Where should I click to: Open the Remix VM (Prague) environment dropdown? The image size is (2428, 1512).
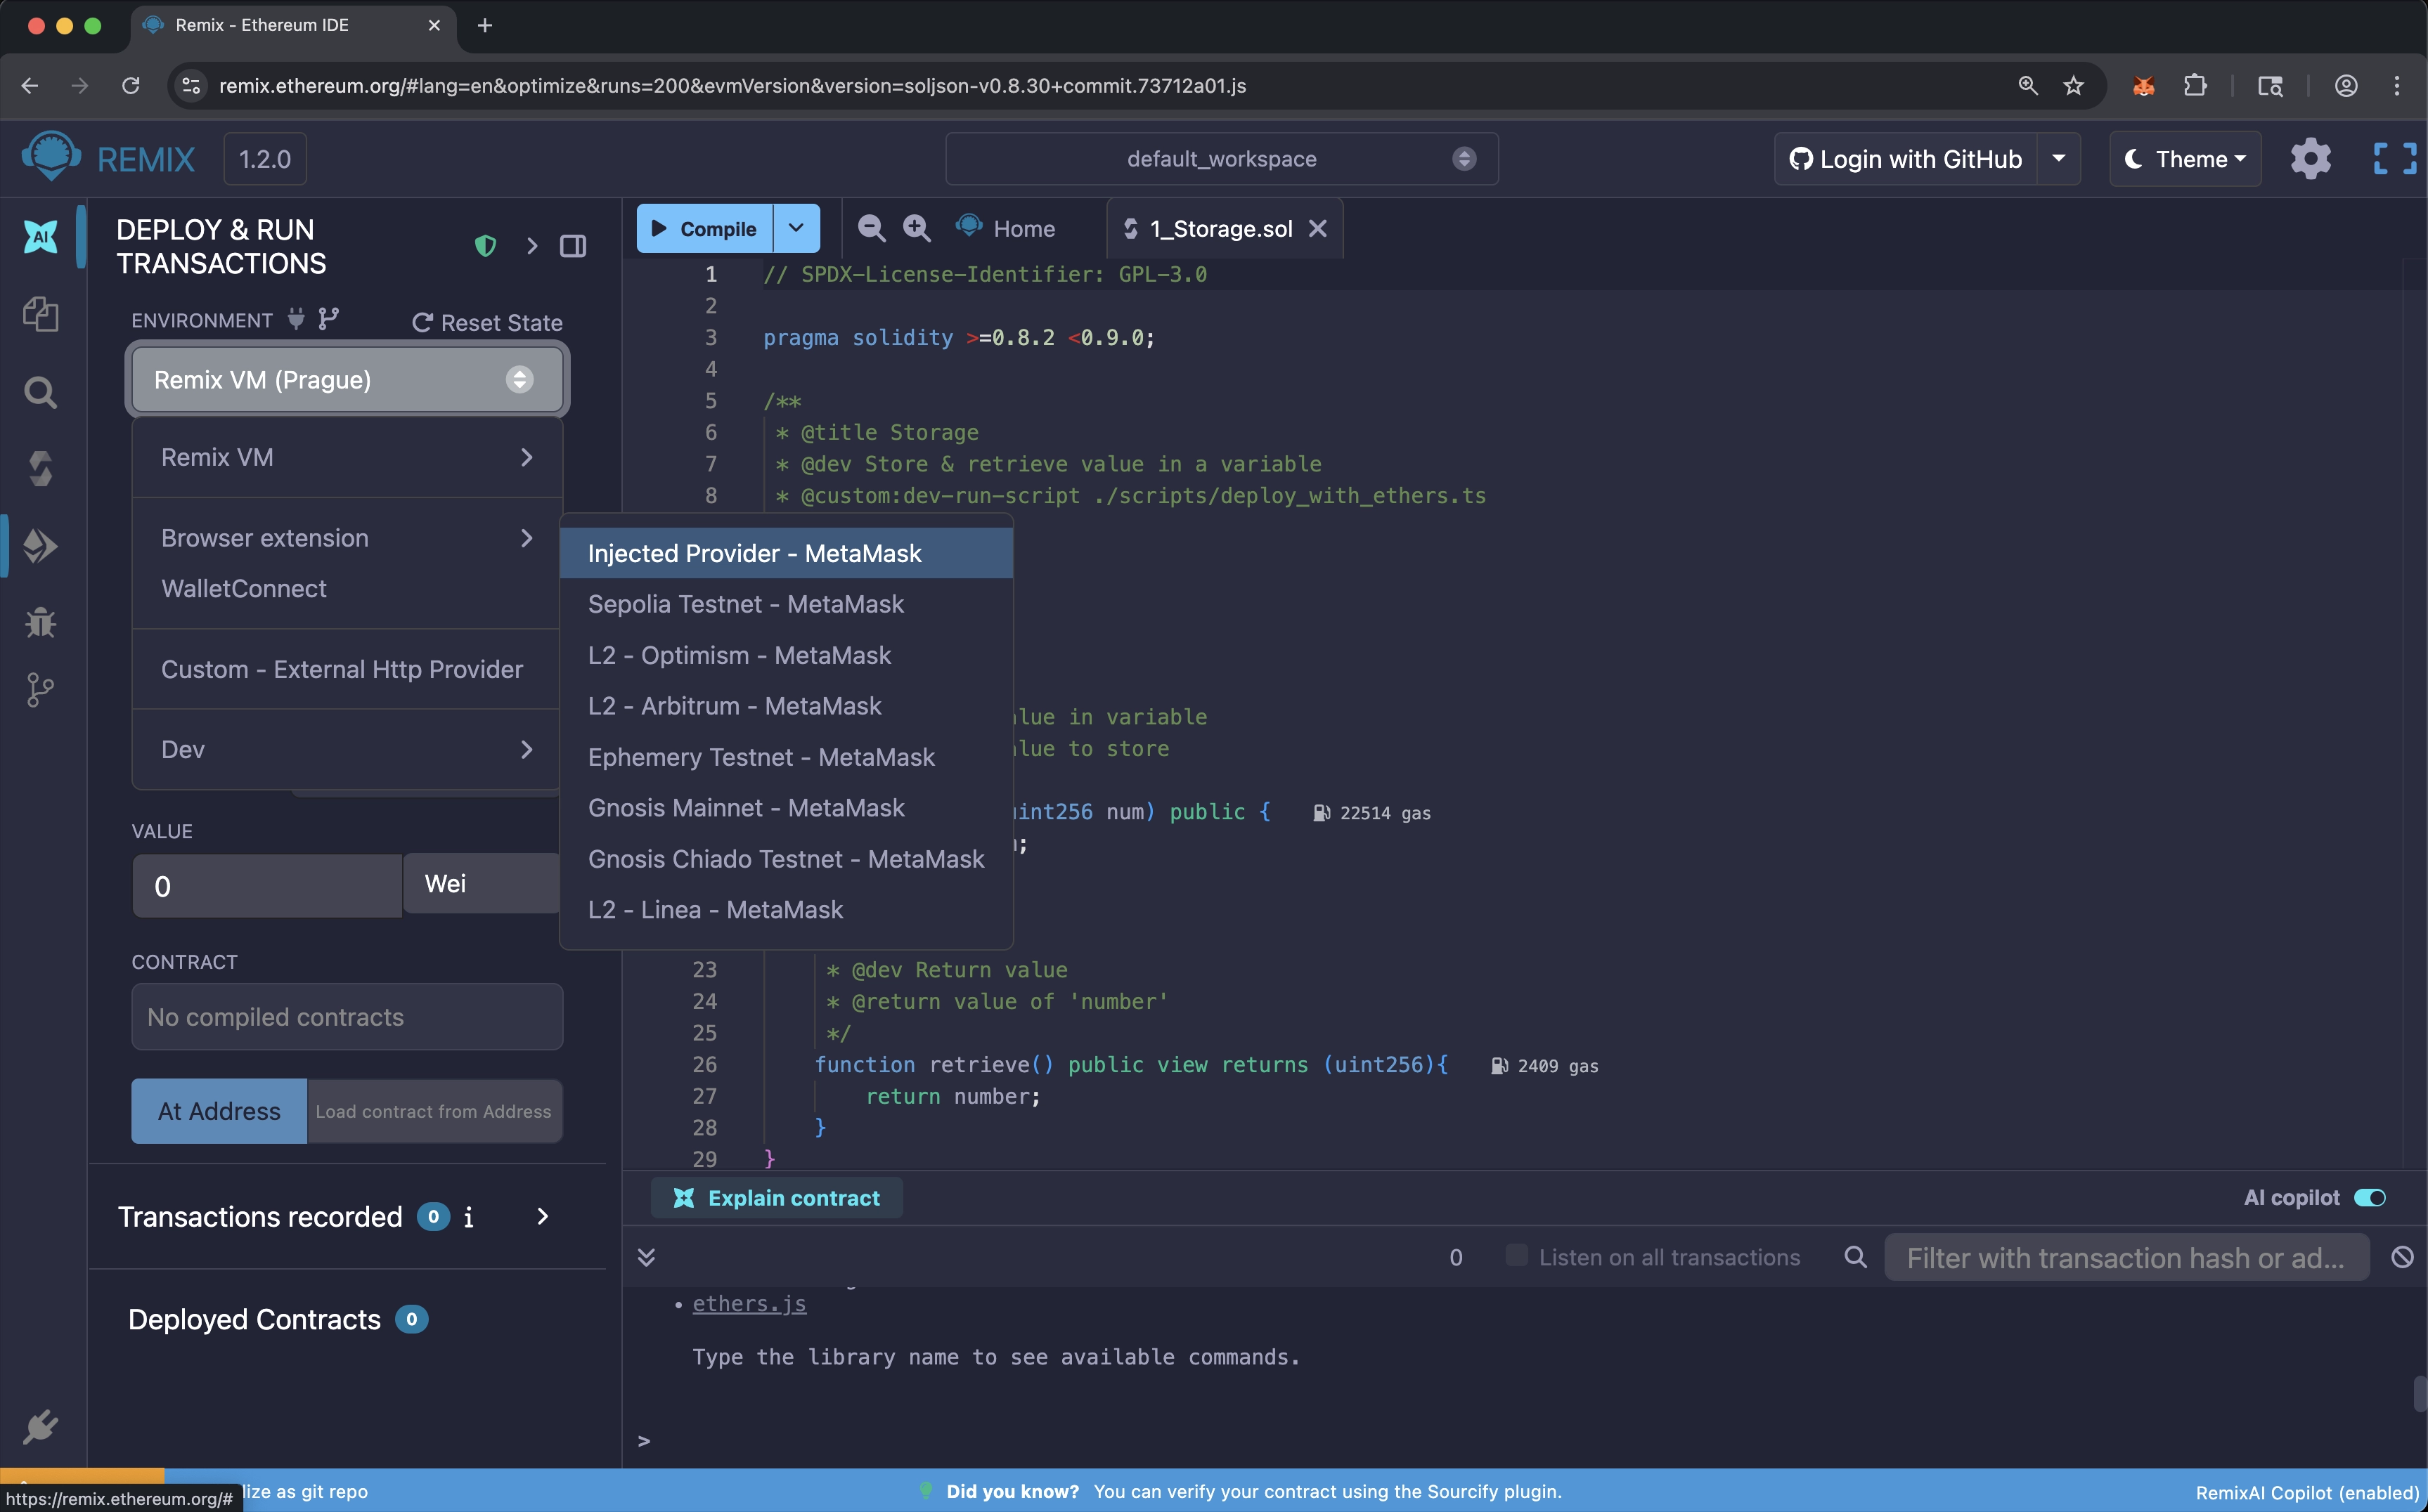pos(346,380)
